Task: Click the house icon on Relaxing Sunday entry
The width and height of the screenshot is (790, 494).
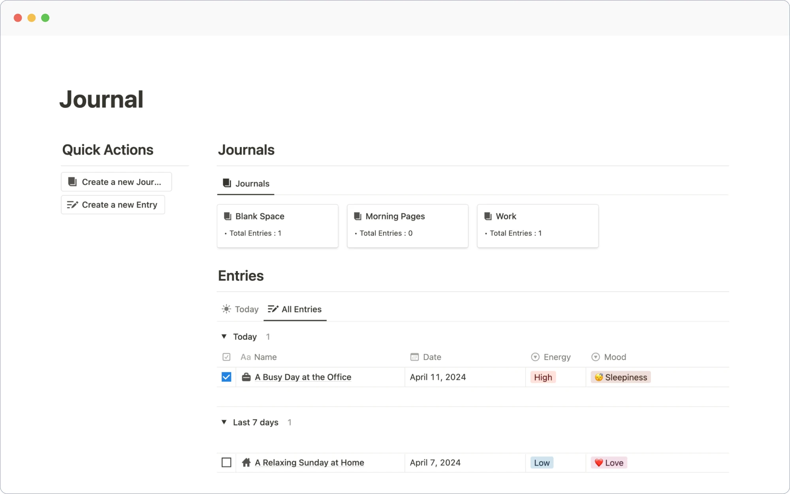Action: pyautogui.click(x=246, y=462)
